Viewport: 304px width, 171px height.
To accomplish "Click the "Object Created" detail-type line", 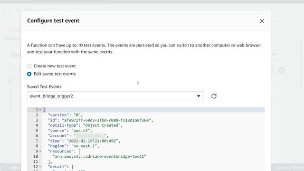I will pos(85,125).
